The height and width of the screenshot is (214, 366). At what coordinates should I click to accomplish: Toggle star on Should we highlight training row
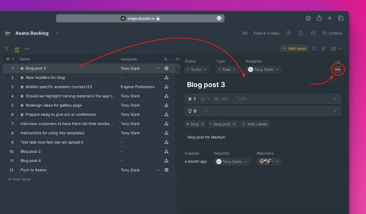[x=22, y=96]
